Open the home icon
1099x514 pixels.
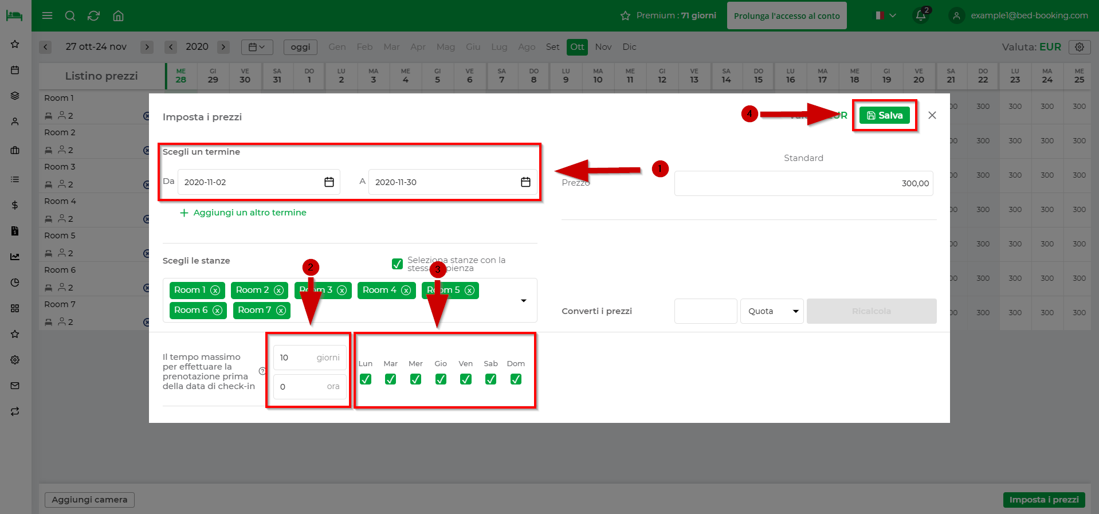[118, 15]
